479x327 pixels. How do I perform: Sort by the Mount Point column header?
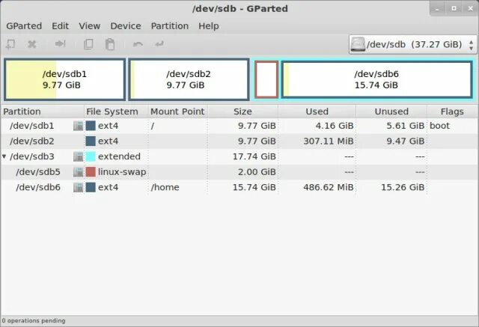[x=178, y=111]
